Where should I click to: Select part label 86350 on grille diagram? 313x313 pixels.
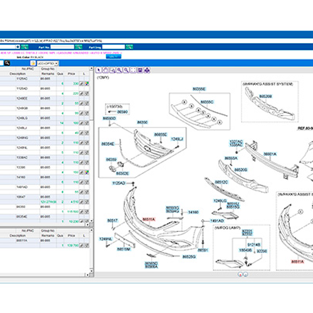pos(142,122)
